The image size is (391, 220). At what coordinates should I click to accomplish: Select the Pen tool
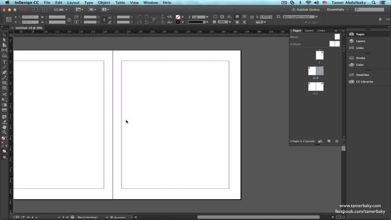coord(4,73)
